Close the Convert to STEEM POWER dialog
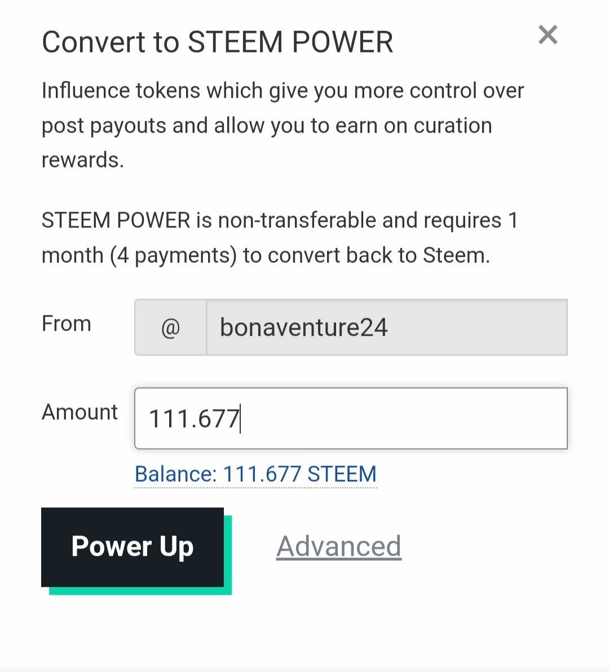Viewport: 609px width, 672px height. 548,35
